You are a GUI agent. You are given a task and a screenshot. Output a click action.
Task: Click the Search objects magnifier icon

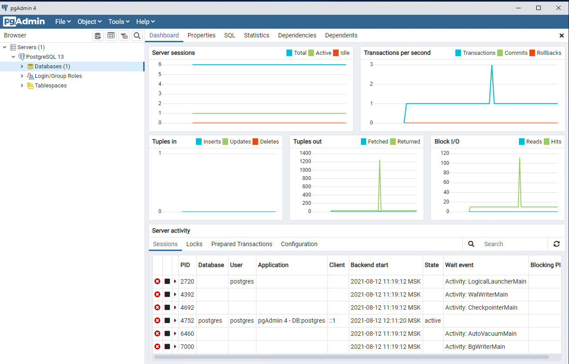[x=137, y=36]
